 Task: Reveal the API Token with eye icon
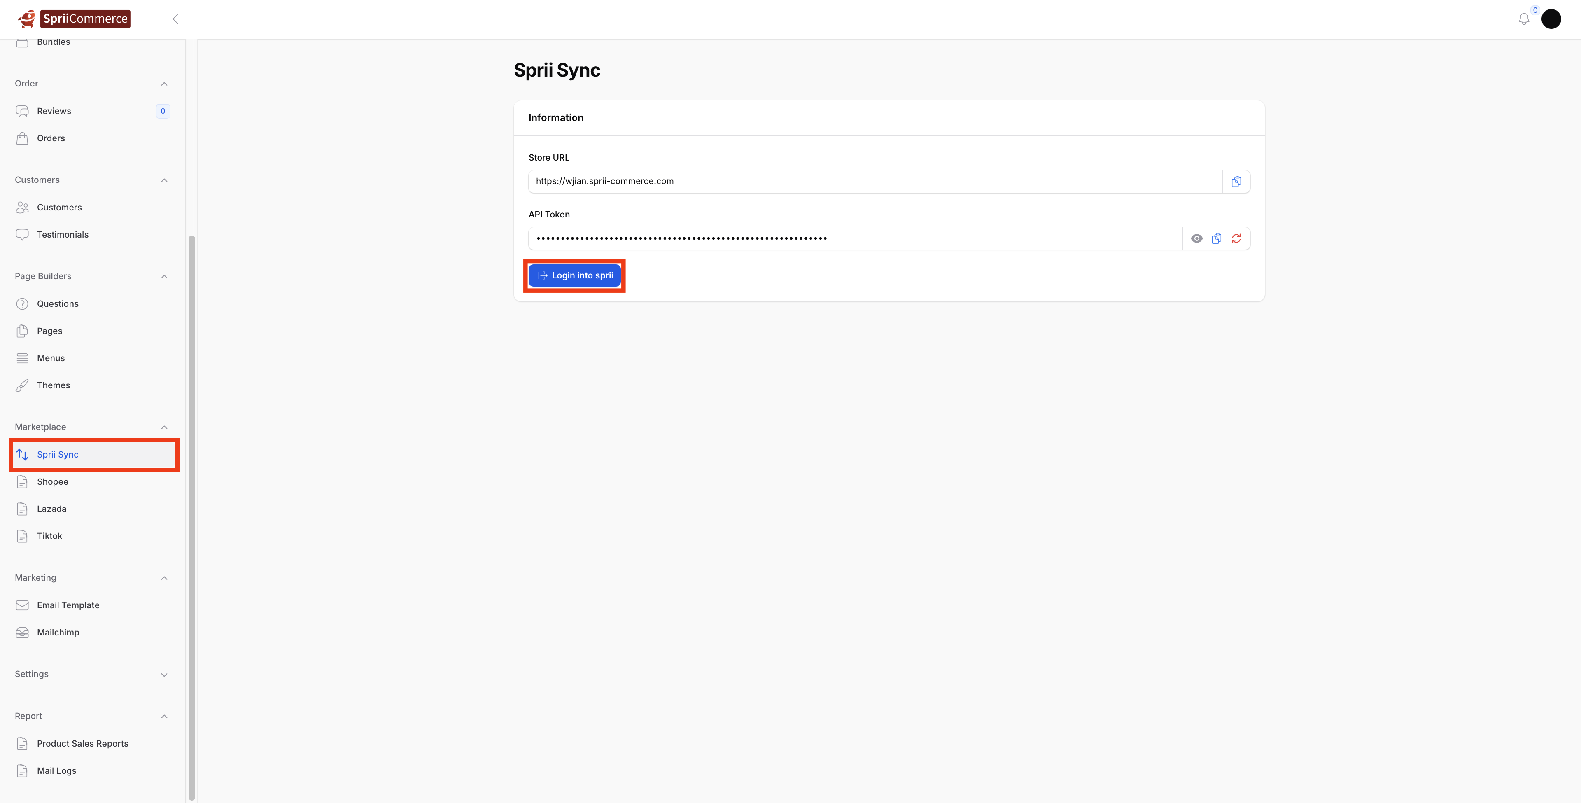click(1196, 239)
